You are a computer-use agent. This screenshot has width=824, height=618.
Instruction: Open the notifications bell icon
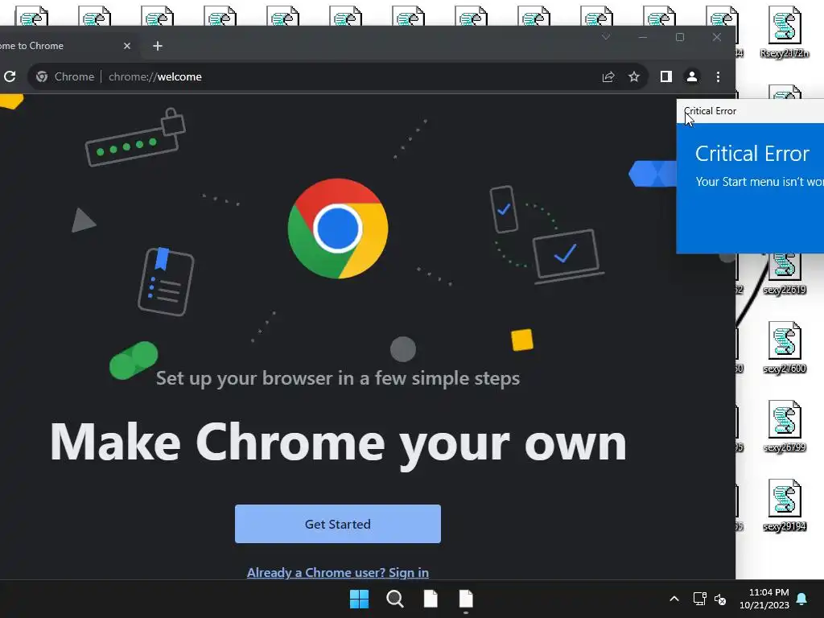pos(802,599)
